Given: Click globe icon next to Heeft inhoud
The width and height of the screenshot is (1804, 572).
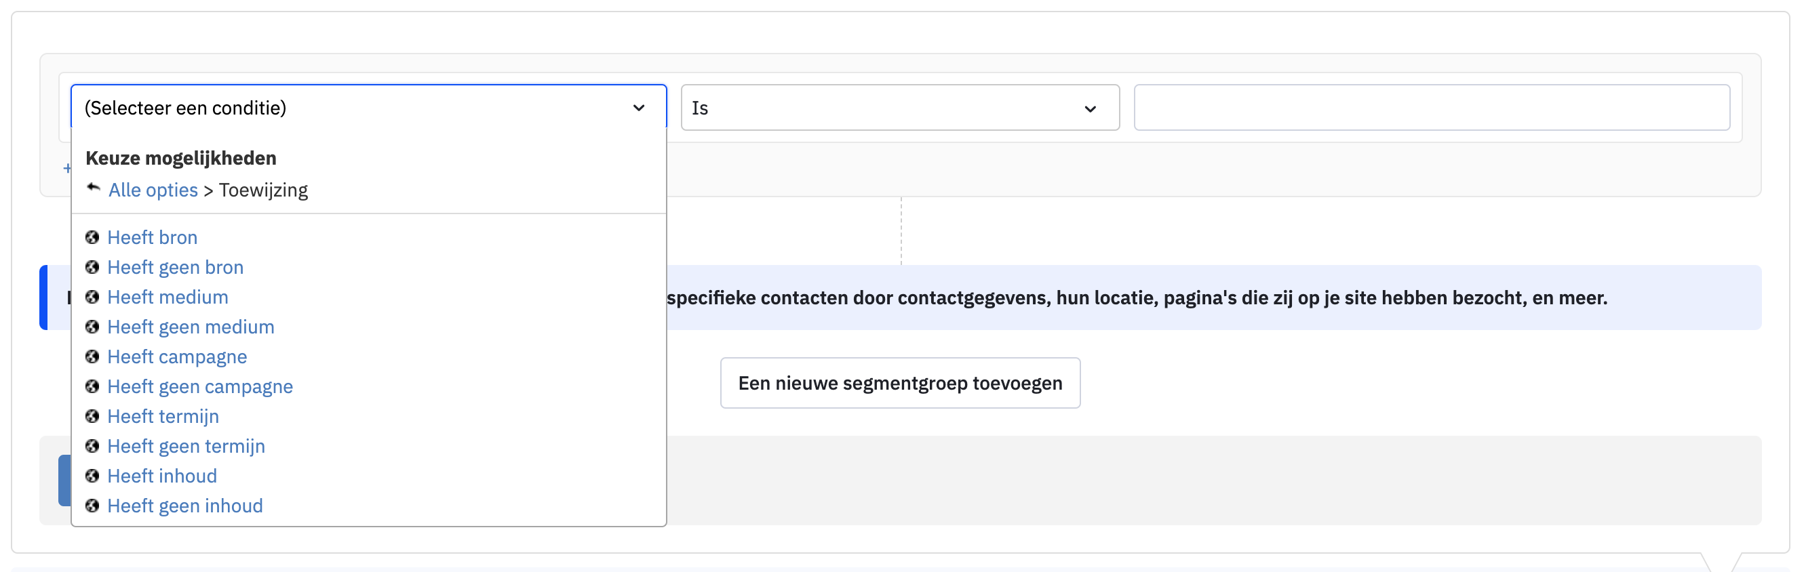Looking at the screenshot, I should coord(92,476).
